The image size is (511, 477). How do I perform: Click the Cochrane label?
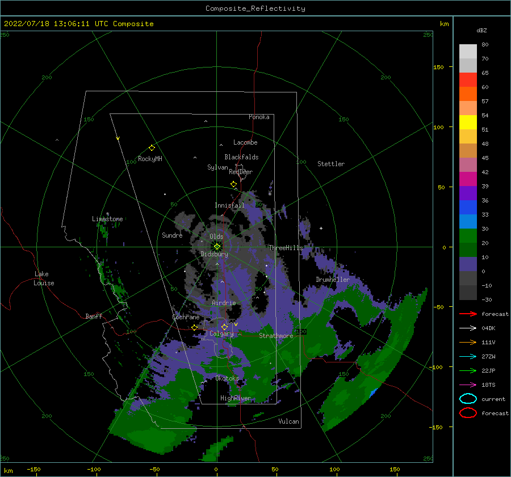(x=186, y=317)
